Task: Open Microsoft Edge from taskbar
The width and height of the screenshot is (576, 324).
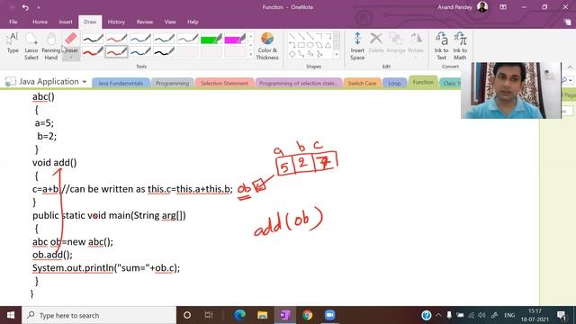Action: click(239, 315)
